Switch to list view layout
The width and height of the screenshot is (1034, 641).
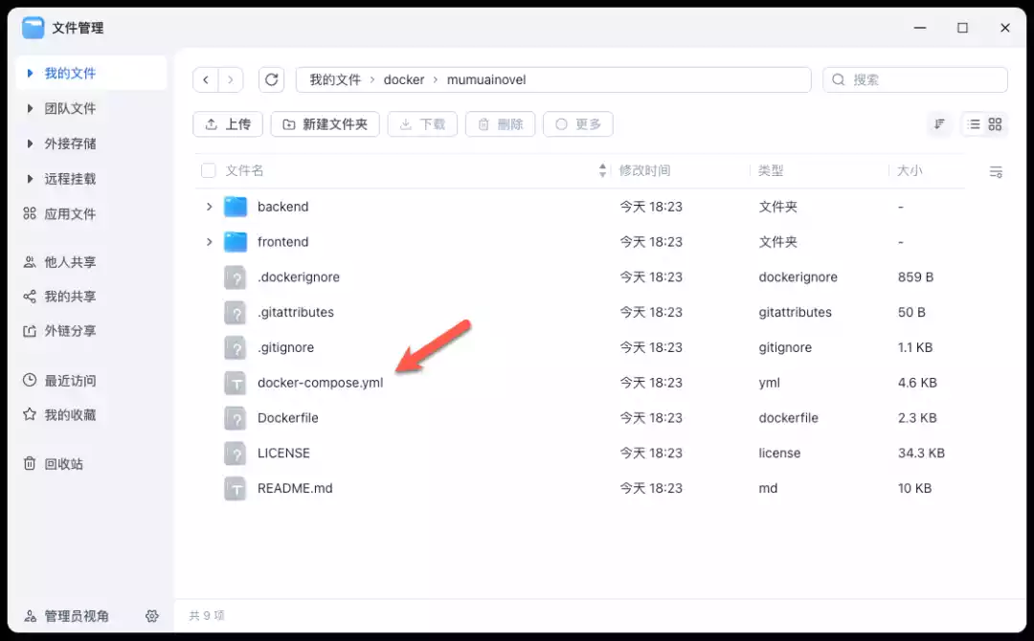[x=974, y=123]
